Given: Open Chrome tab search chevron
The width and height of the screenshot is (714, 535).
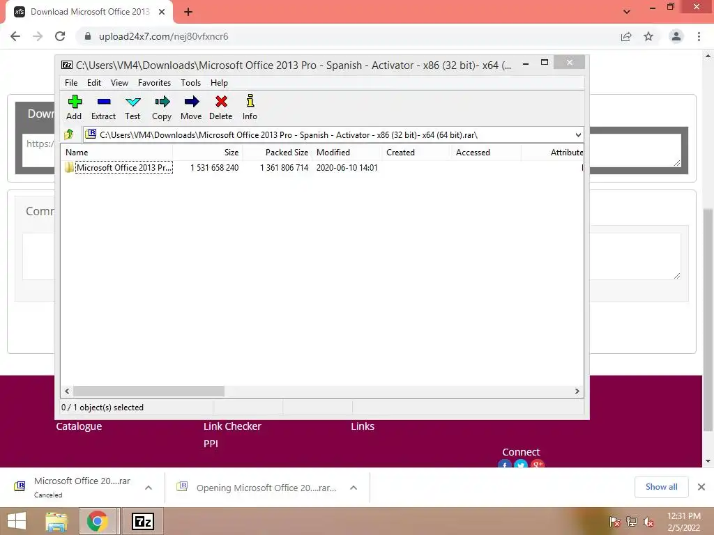Looking at the screenshot, I should [x=627, y=13].
